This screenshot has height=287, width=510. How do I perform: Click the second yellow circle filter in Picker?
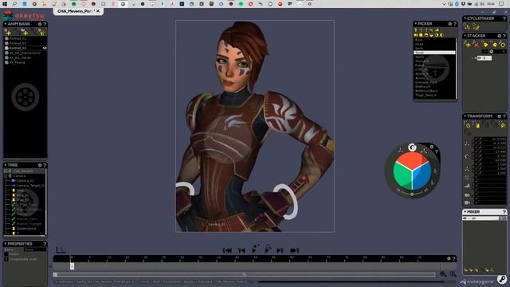point(421,35)
